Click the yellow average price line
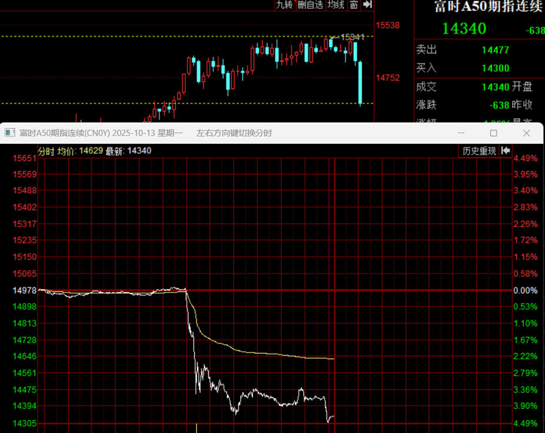 (265, 353)
